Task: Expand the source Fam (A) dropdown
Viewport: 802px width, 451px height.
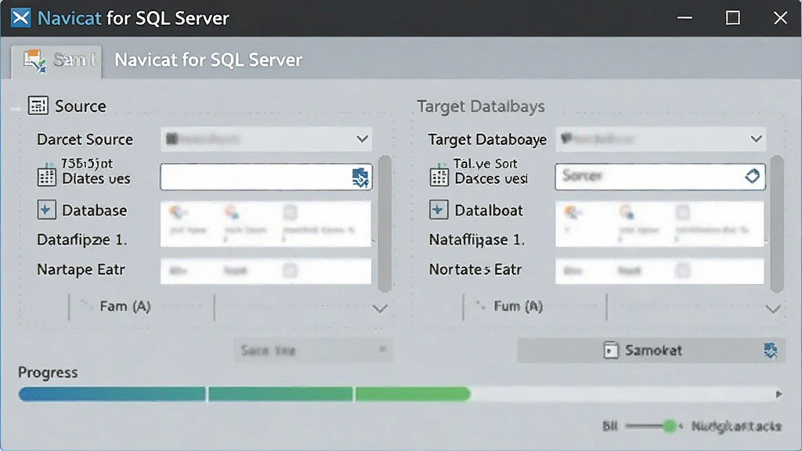Action: coord(380,308)
